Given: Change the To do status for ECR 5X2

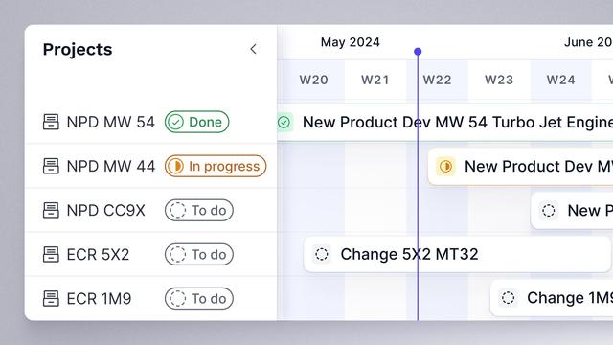Looking at the screenshot, I should point(199,254).
